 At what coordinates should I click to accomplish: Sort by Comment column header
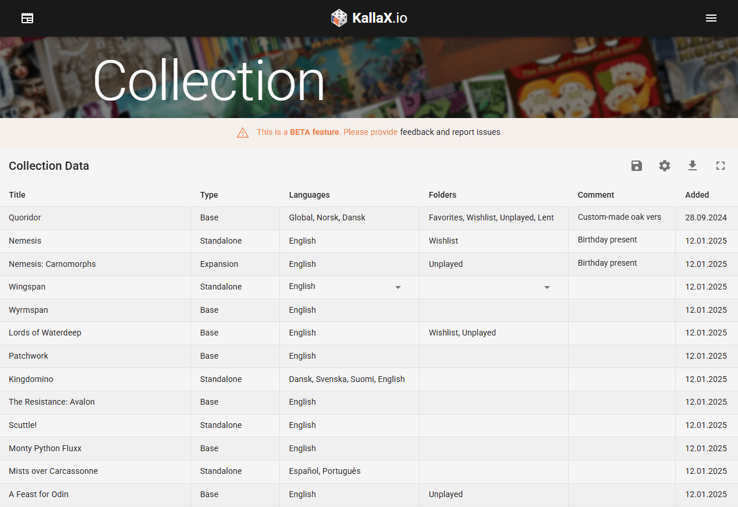click(x=596, y=195)
